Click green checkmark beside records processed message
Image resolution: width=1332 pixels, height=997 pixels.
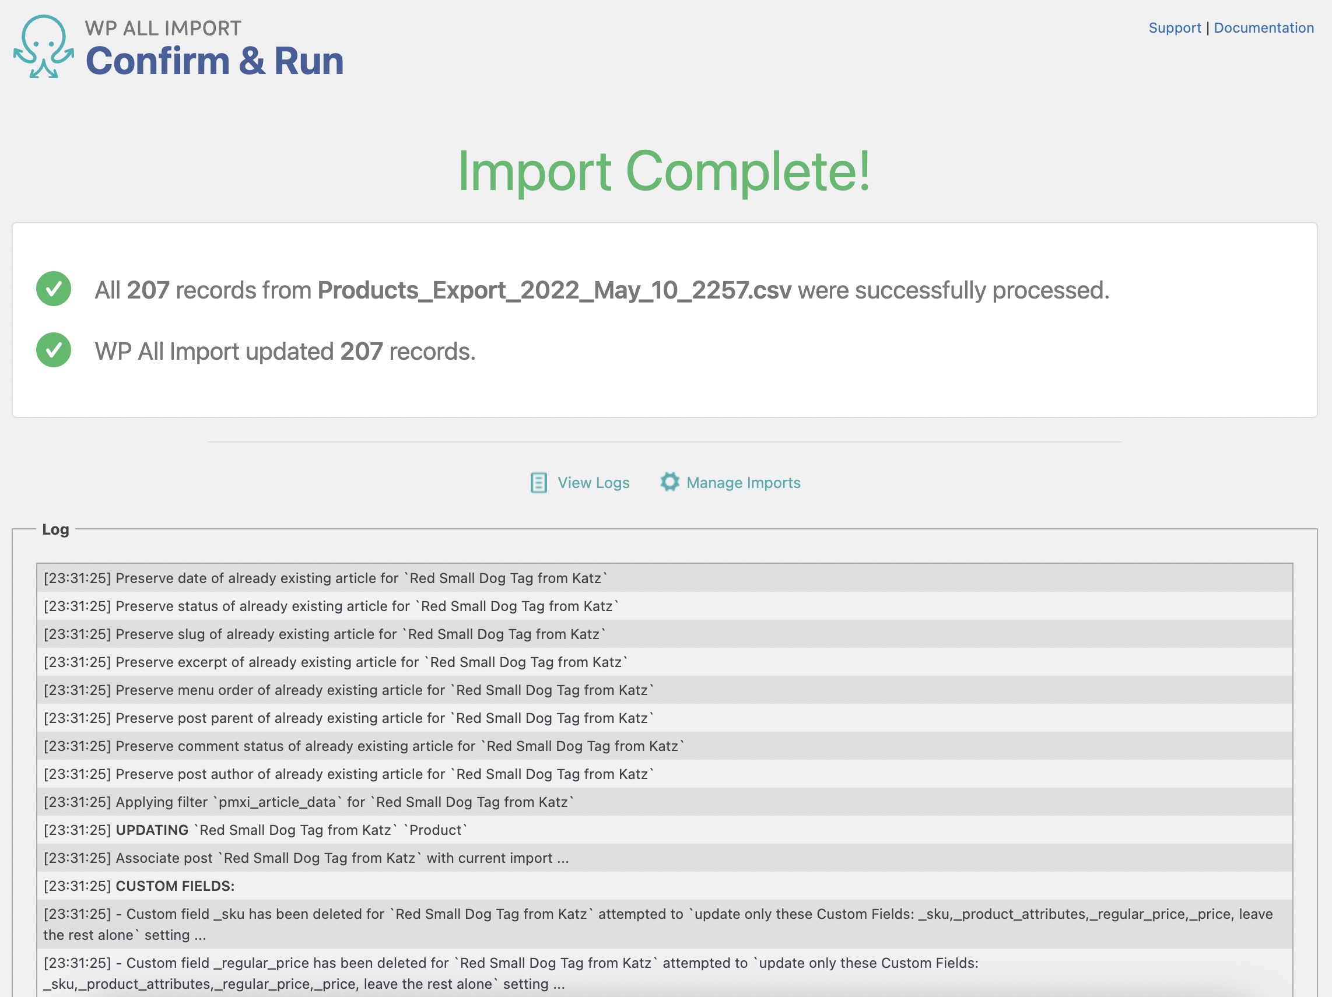(54, 289)
